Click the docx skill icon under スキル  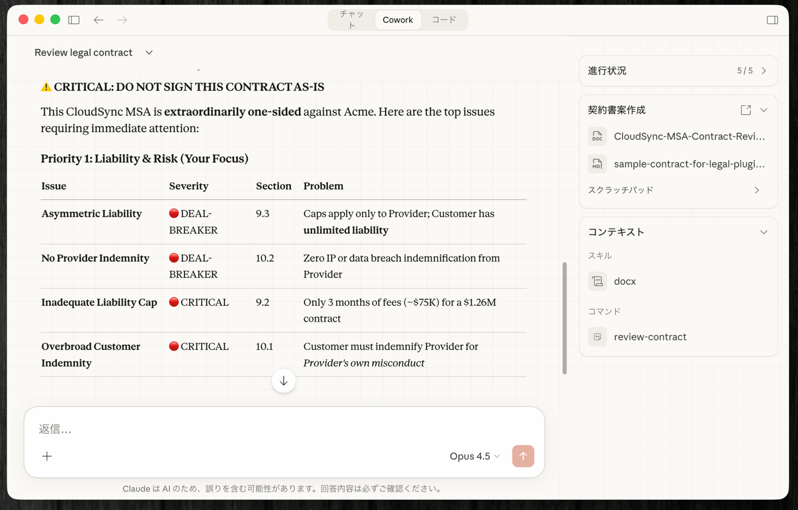point(597,281)
